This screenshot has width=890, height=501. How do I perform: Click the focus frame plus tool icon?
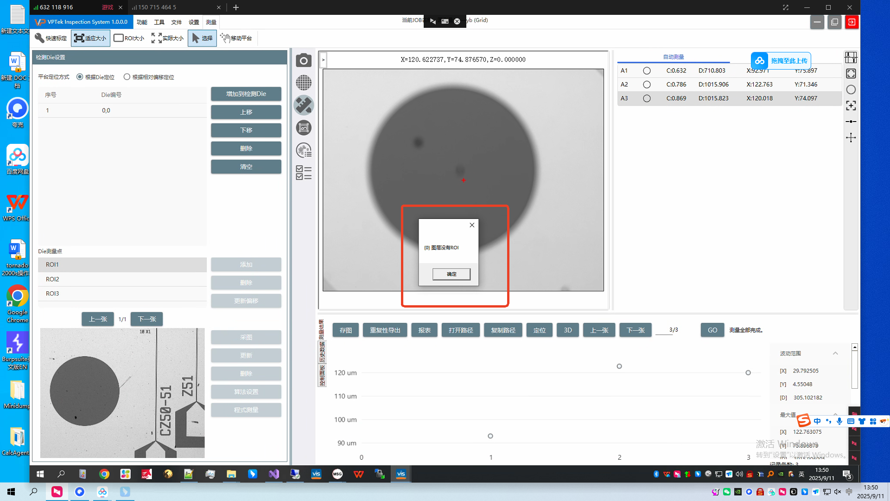pos(851,106)
